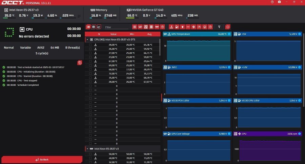Screen dimensions: 305x164
Task: Switch to the list-only monitoring view
Action: [x=88, y=27]
